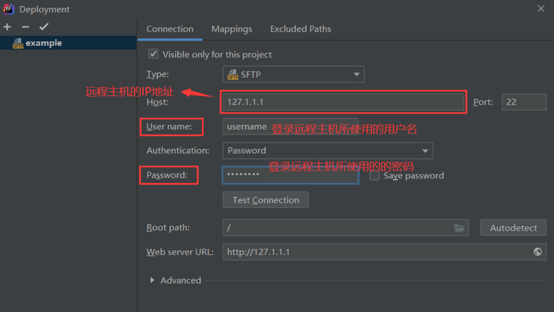Close the Deployment dialog
The height and width of the screenshot is (312, 554).
[x=541, y=9]
